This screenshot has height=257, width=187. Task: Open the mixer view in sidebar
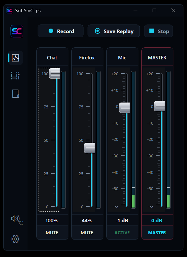(x=16, y=58)
